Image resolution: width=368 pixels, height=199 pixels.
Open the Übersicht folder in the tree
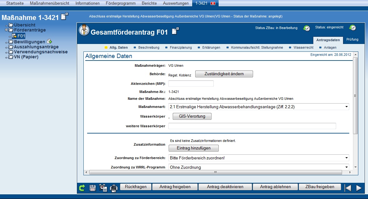coord(25,25)
